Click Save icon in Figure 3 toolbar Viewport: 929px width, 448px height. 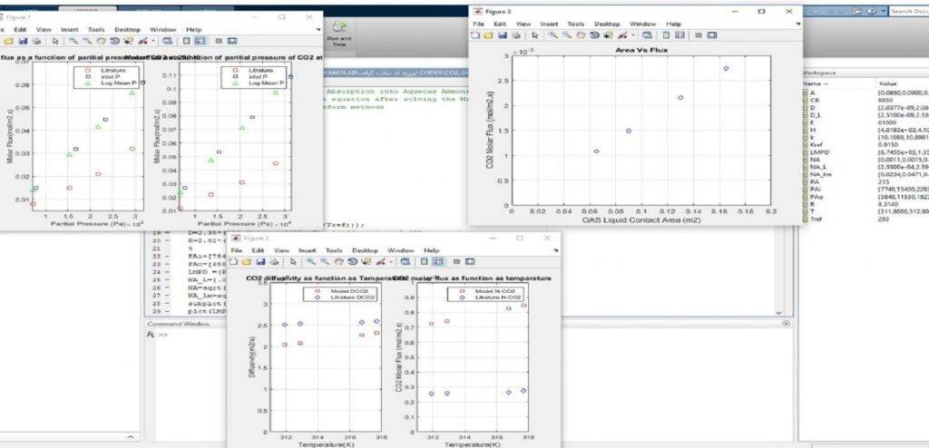tap(503, 35)
